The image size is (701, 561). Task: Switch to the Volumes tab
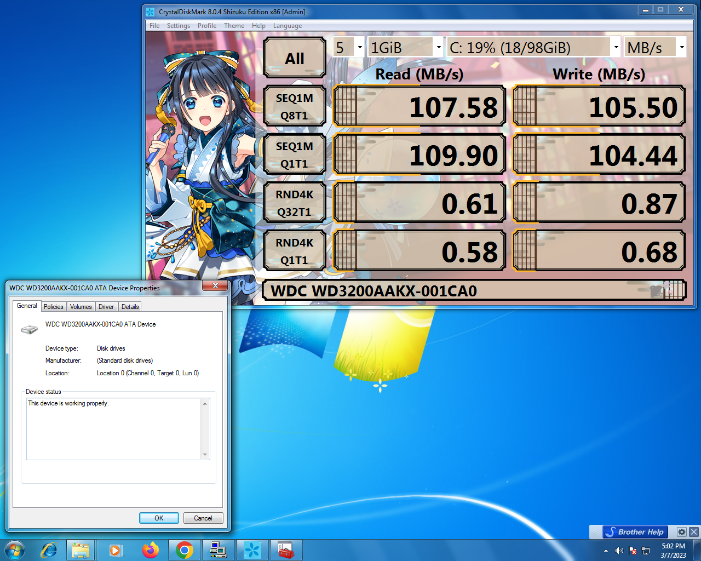(x=81, y=307)
